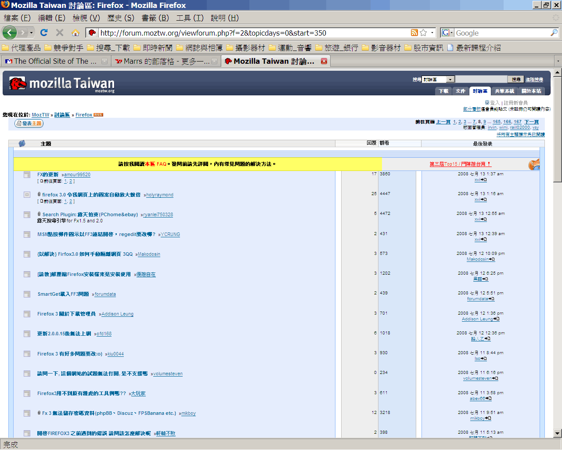This screenshot has height=450, width=562.
Task: Click the topic status icon beside FX的更新
Action: pyautogui.click(x=27, y=175)
